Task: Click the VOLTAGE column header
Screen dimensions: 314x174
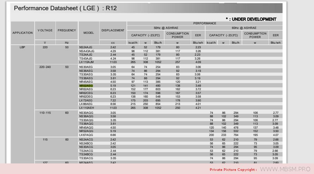Action: point(45,30)
